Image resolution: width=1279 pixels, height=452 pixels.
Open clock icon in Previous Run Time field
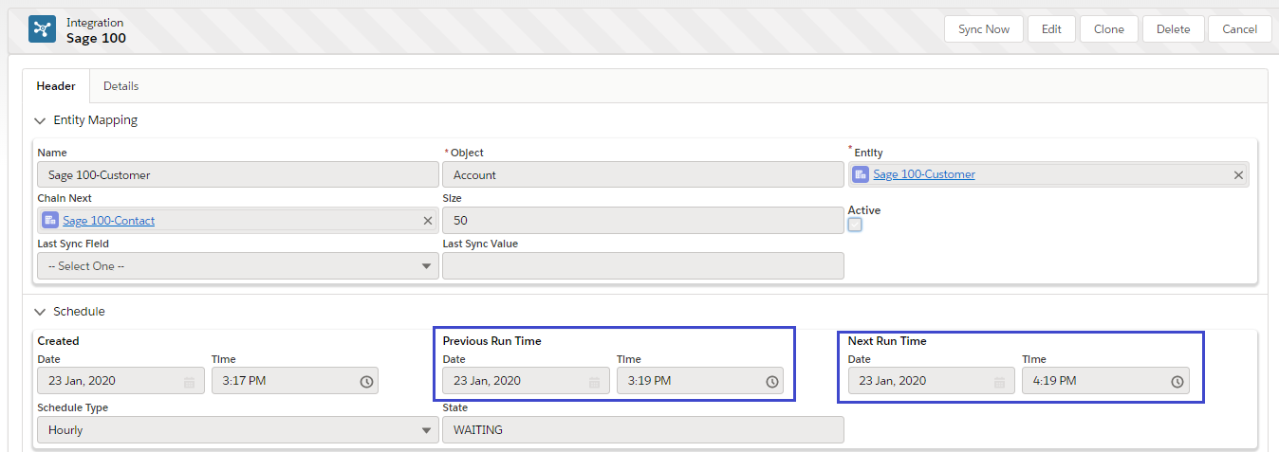coord(771,382)
